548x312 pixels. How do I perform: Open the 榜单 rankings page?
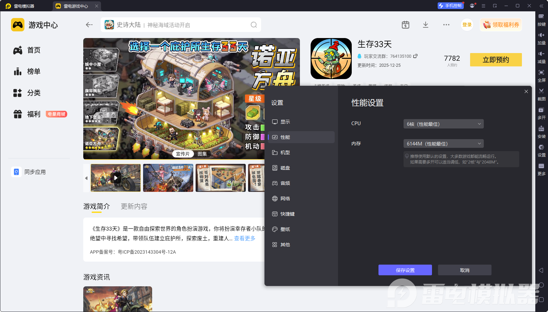(27, 71)
